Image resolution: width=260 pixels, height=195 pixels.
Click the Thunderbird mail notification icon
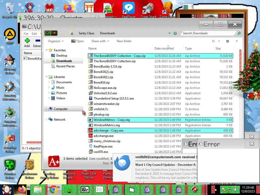(122, 162)
